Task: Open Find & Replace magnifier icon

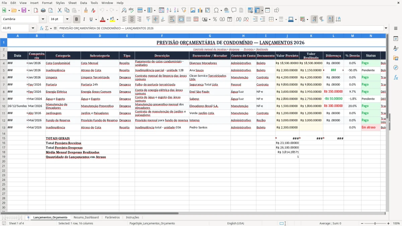Action: [124, 10]
